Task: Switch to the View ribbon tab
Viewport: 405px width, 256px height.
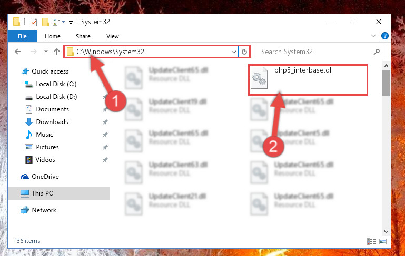Action: 113,36
